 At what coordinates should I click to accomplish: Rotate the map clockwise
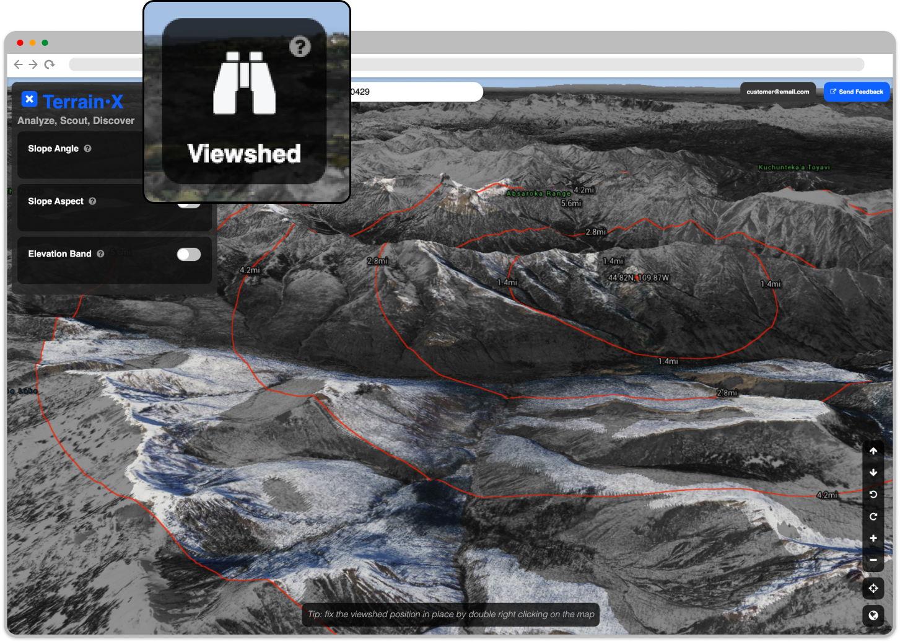click(873, 516)
